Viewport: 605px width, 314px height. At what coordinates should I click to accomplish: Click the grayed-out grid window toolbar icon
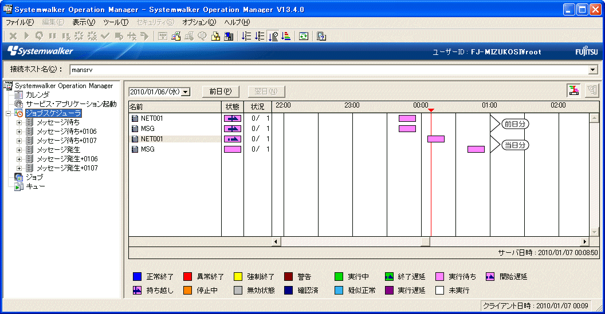[x=163, y=36]
